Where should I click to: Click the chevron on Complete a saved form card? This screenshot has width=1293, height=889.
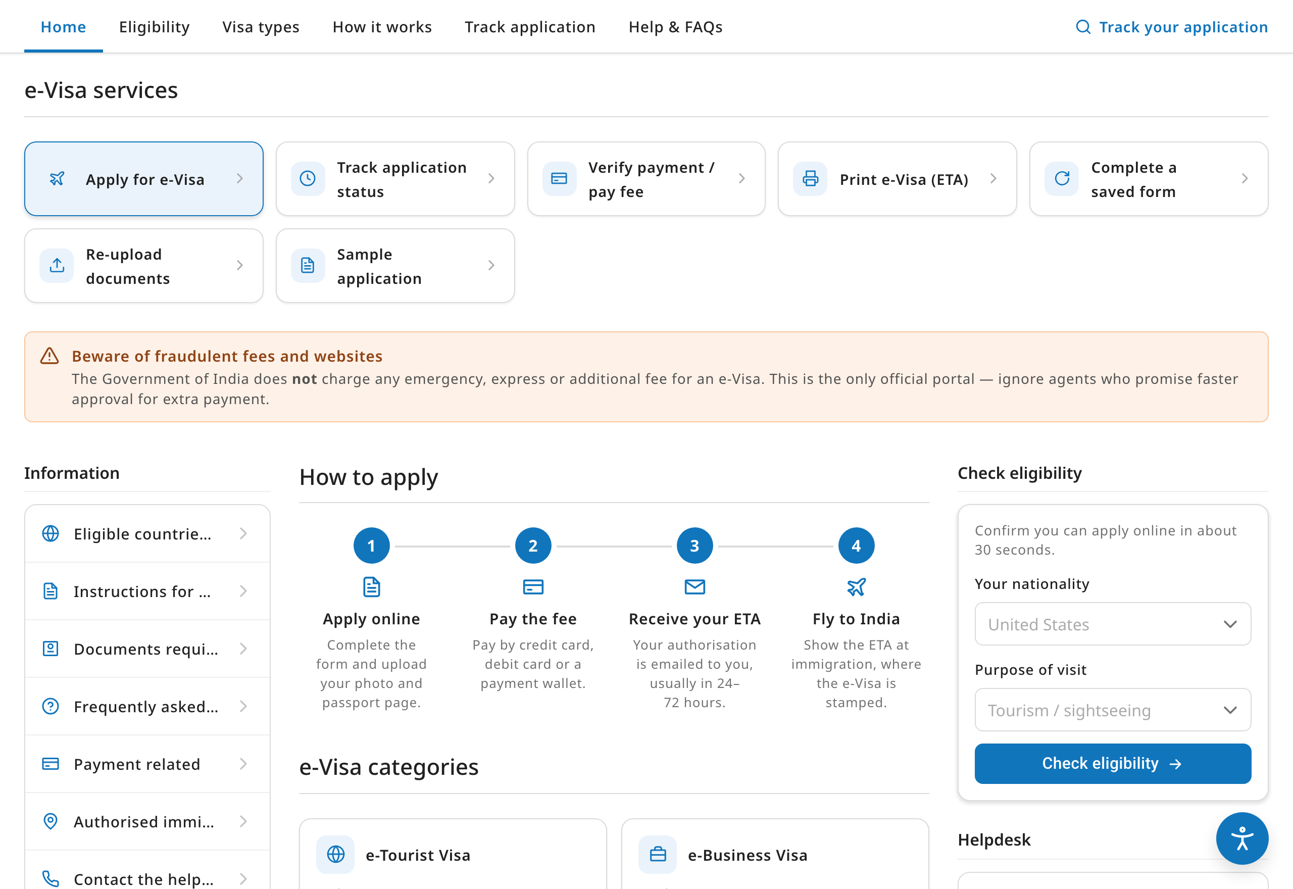click(1245, 179)
